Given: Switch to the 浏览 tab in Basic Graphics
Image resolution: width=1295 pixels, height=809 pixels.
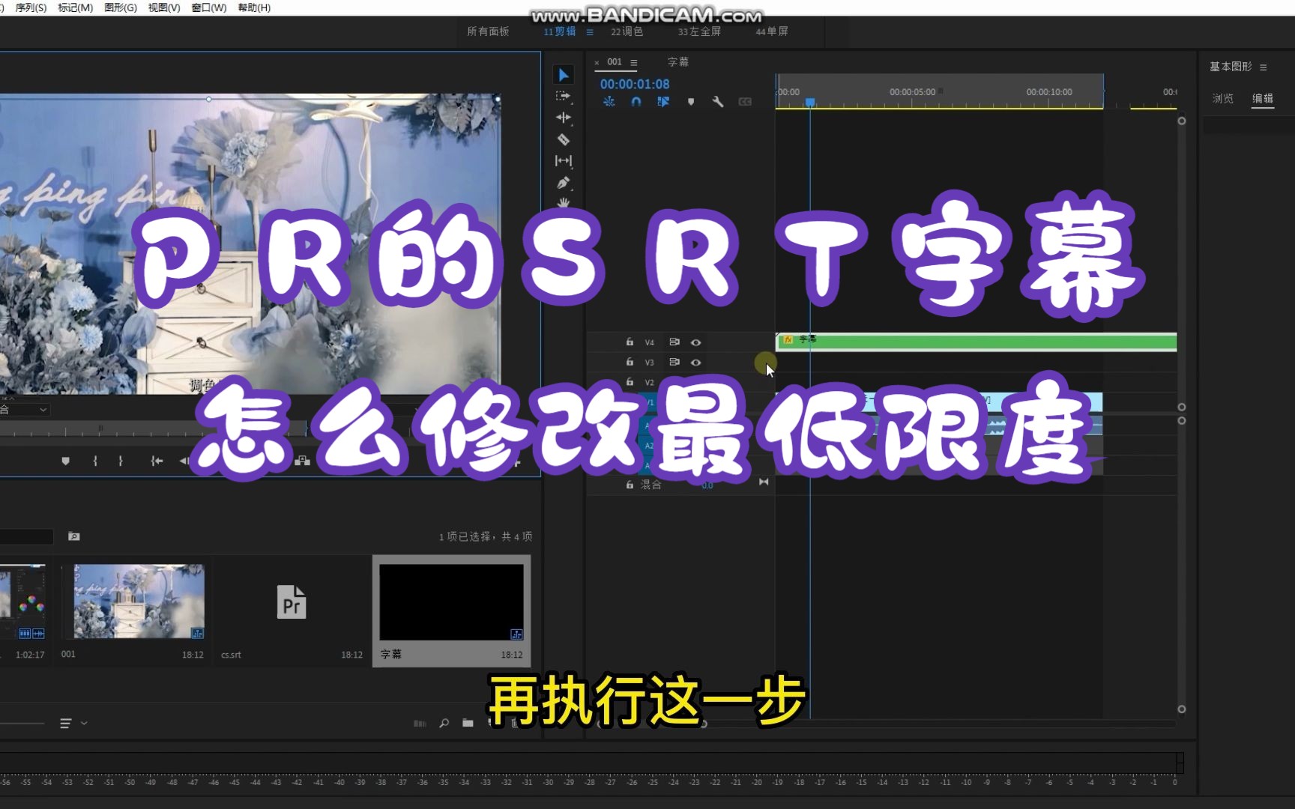Looking at the screenshot, I should pos(1222,98).
